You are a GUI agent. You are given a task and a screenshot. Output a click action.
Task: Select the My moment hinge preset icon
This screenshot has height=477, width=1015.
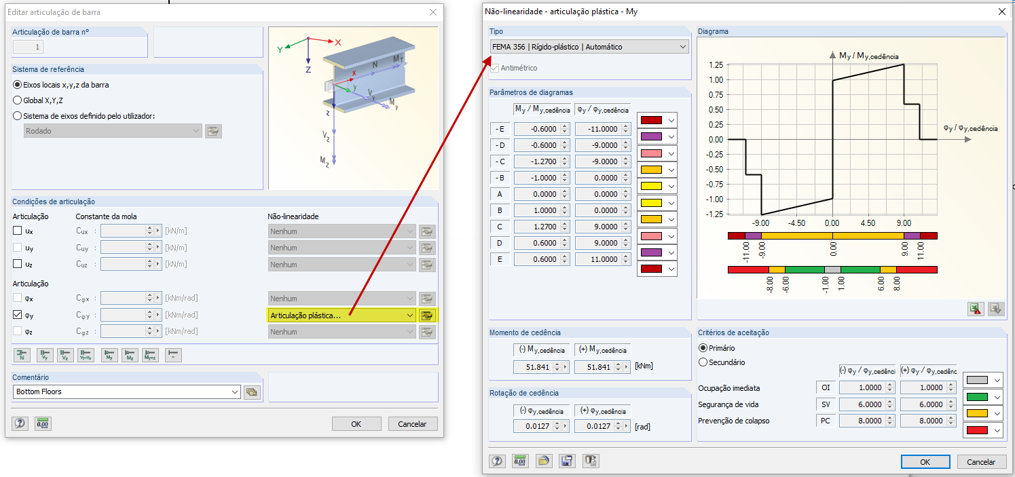coord(109,354)
